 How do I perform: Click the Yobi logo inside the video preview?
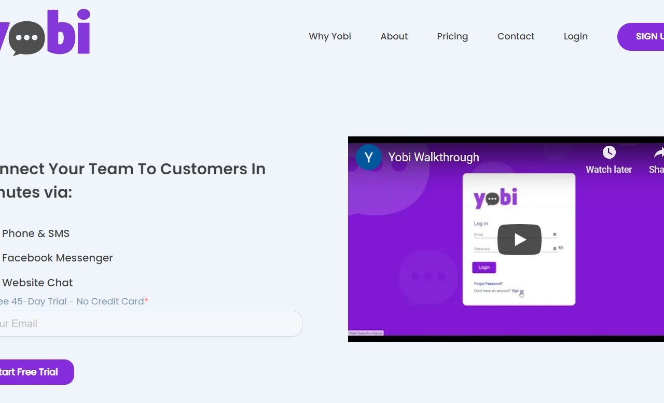495,198
